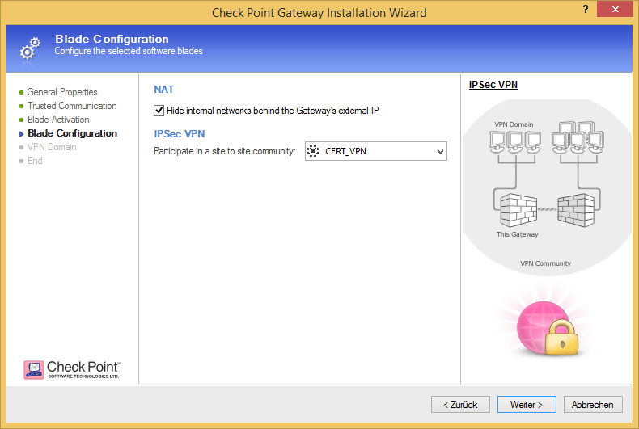Click the This Gateway firewall icon
Viewport: 639px width, 429px height.
coord(515,209)
